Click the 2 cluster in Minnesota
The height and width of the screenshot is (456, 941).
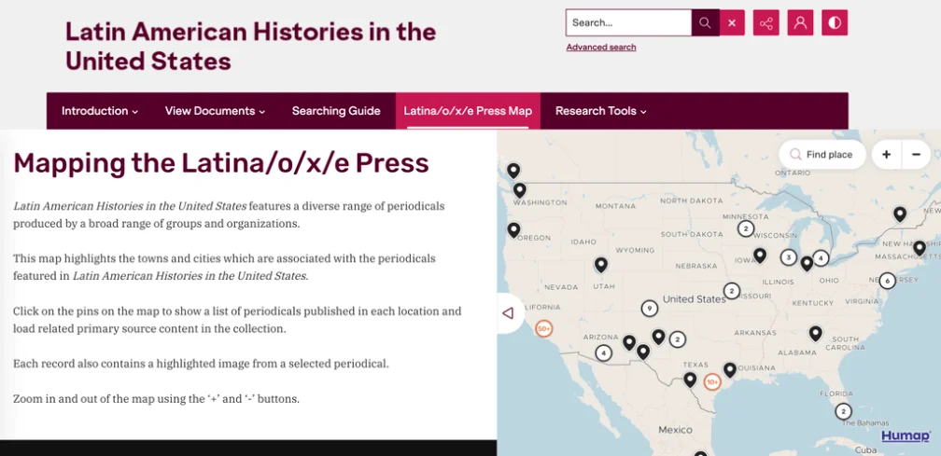745,228
